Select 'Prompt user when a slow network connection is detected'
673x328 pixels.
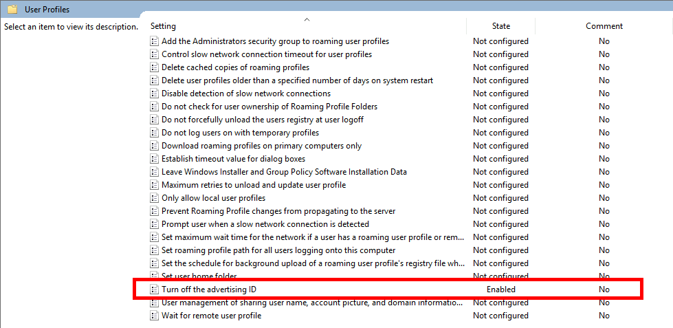pos(265,224)
